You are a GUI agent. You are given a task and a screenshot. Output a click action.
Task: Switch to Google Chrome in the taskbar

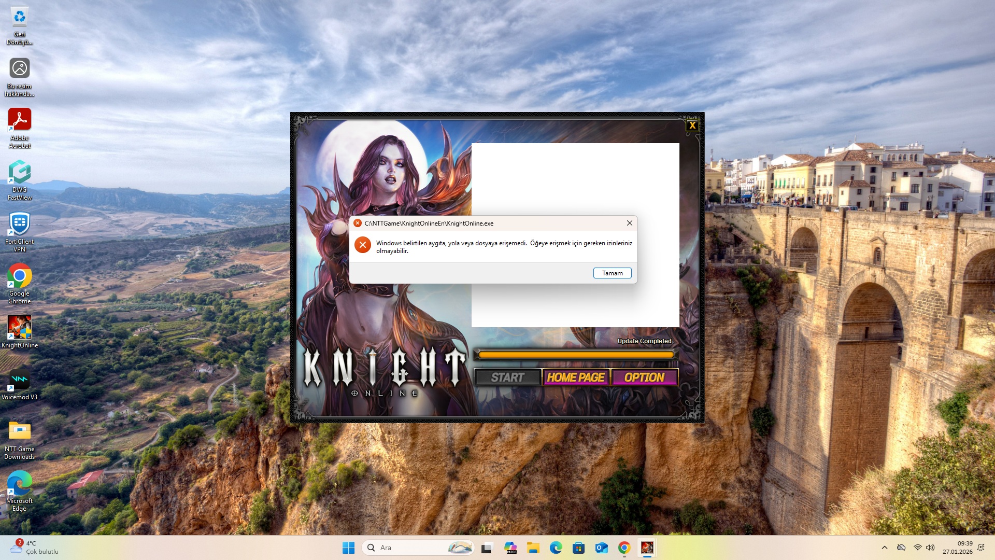(x=624, y=548)
